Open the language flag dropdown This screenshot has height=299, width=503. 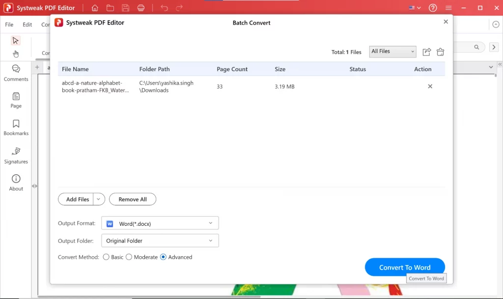coord(415,8)
